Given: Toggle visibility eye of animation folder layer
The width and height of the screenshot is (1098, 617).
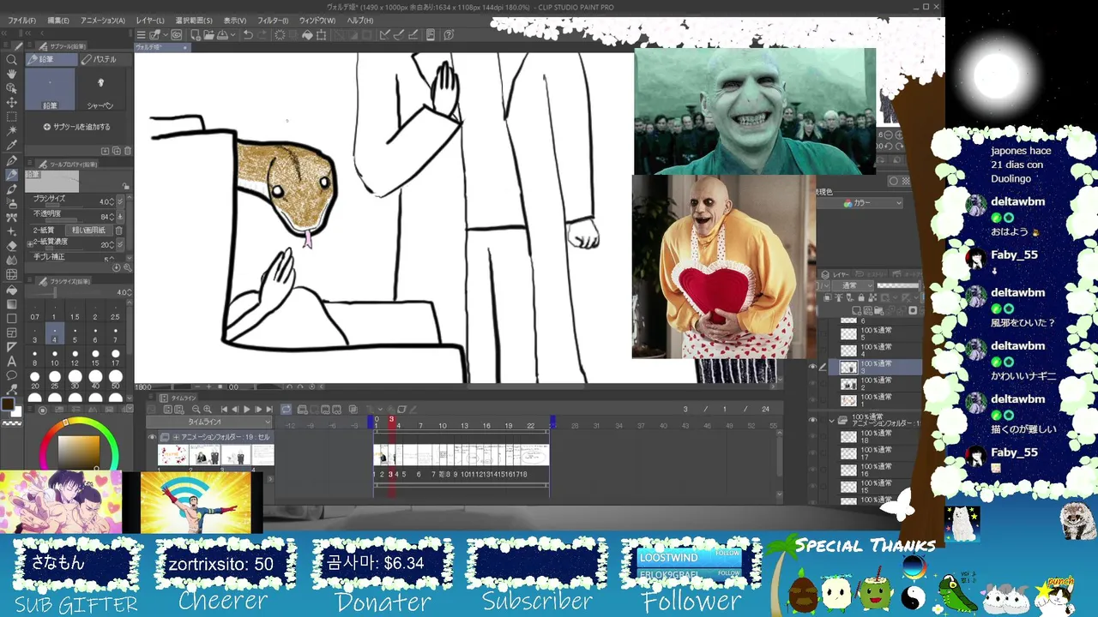Looking at the screenshot, I should [x=812, y=421].
